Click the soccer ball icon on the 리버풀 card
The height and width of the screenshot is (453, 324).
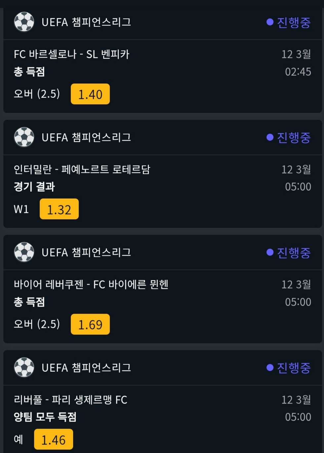[24, 367]
